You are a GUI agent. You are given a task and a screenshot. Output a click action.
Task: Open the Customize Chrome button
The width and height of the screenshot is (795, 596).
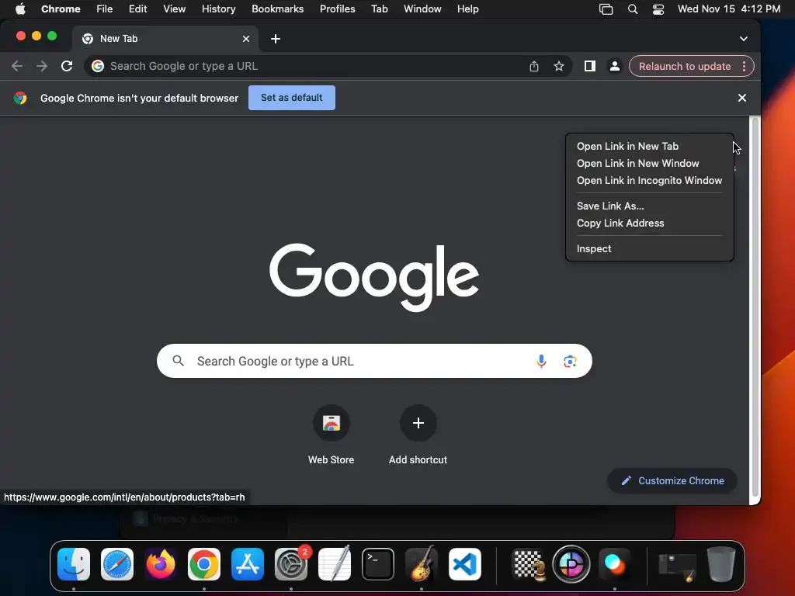click(x=672, y=480)
